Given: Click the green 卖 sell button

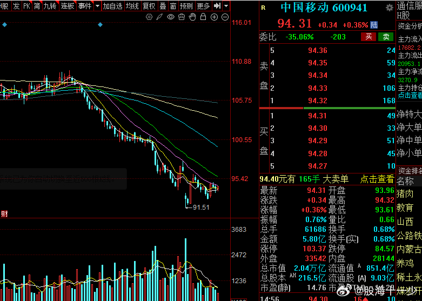Looking at the screenshot, I should click(386, 37).
